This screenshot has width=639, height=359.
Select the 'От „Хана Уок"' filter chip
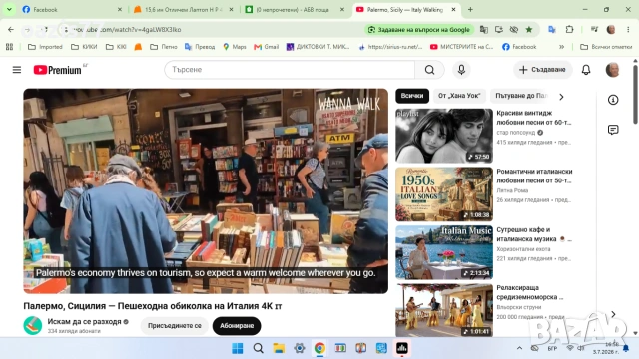click(x=459, y=96)
